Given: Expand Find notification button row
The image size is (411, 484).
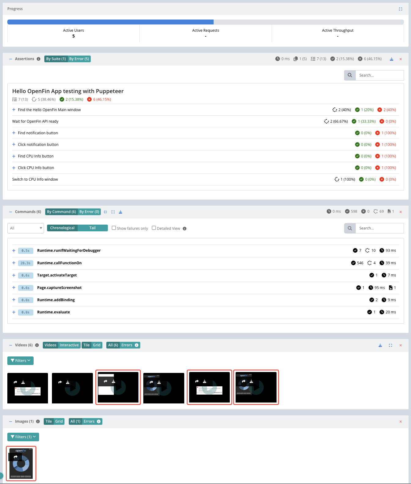Looking at the screenshot, I should coord(14,133).
